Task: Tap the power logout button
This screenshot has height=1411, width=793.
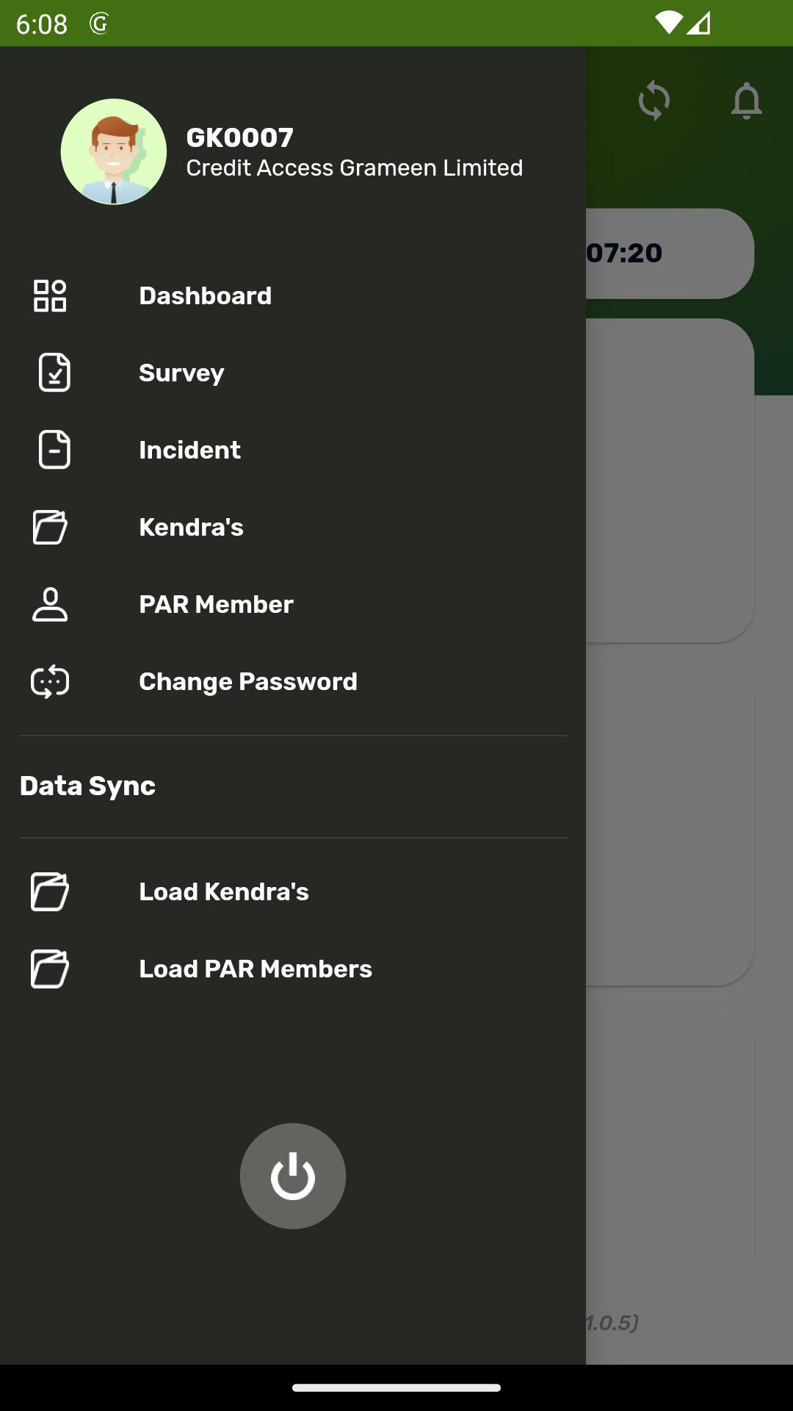Action: tap(293, 1176)
